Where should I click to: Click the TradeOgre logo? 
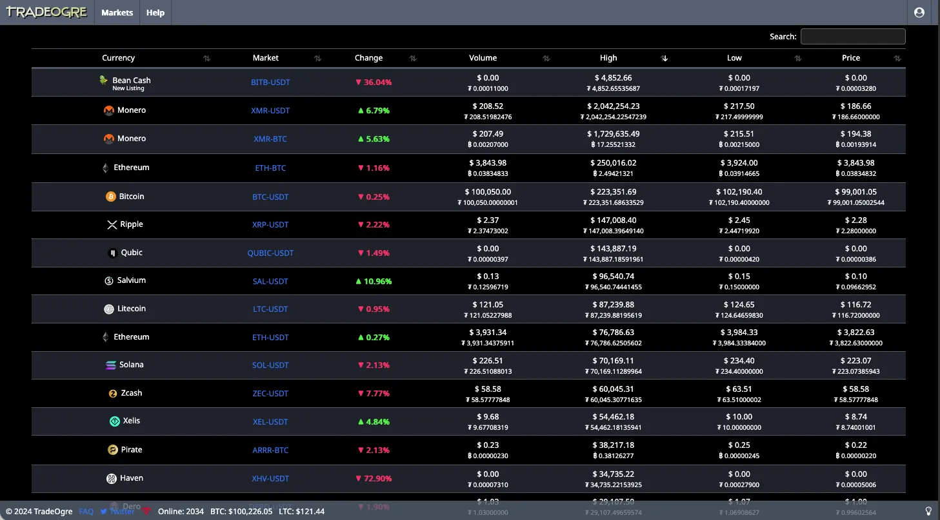pos(46,12)
